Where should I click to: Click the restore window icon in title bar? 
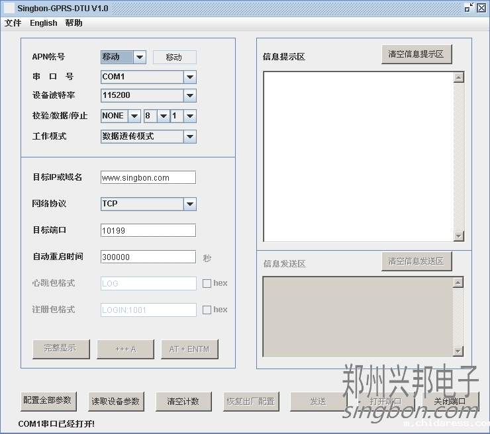click(469, 8)
